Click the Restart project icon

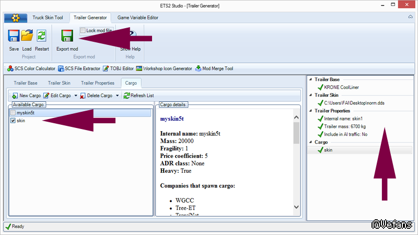point(41,36)
